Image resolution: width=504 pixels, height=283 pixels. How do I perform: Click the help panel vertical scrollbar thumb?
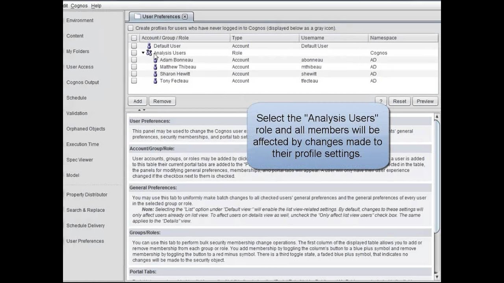coord(437,176)
